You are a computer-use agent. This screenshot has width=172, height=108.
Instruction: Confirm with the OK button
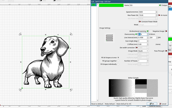coord(152,104)
